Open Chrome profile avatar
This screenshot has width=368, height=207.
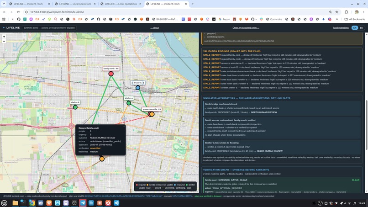point(357,12)
